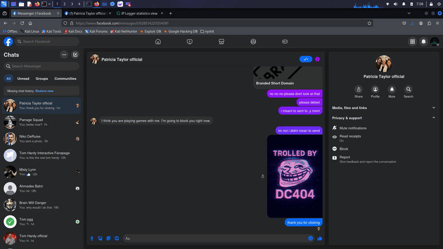Switch to workspace 2 in panel

pyautogui.click(x=64, y=4)
